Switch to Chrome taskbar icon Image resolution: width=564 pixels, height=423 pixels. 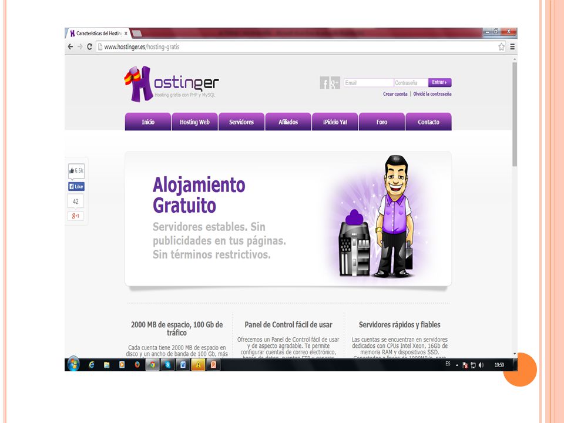153,365
